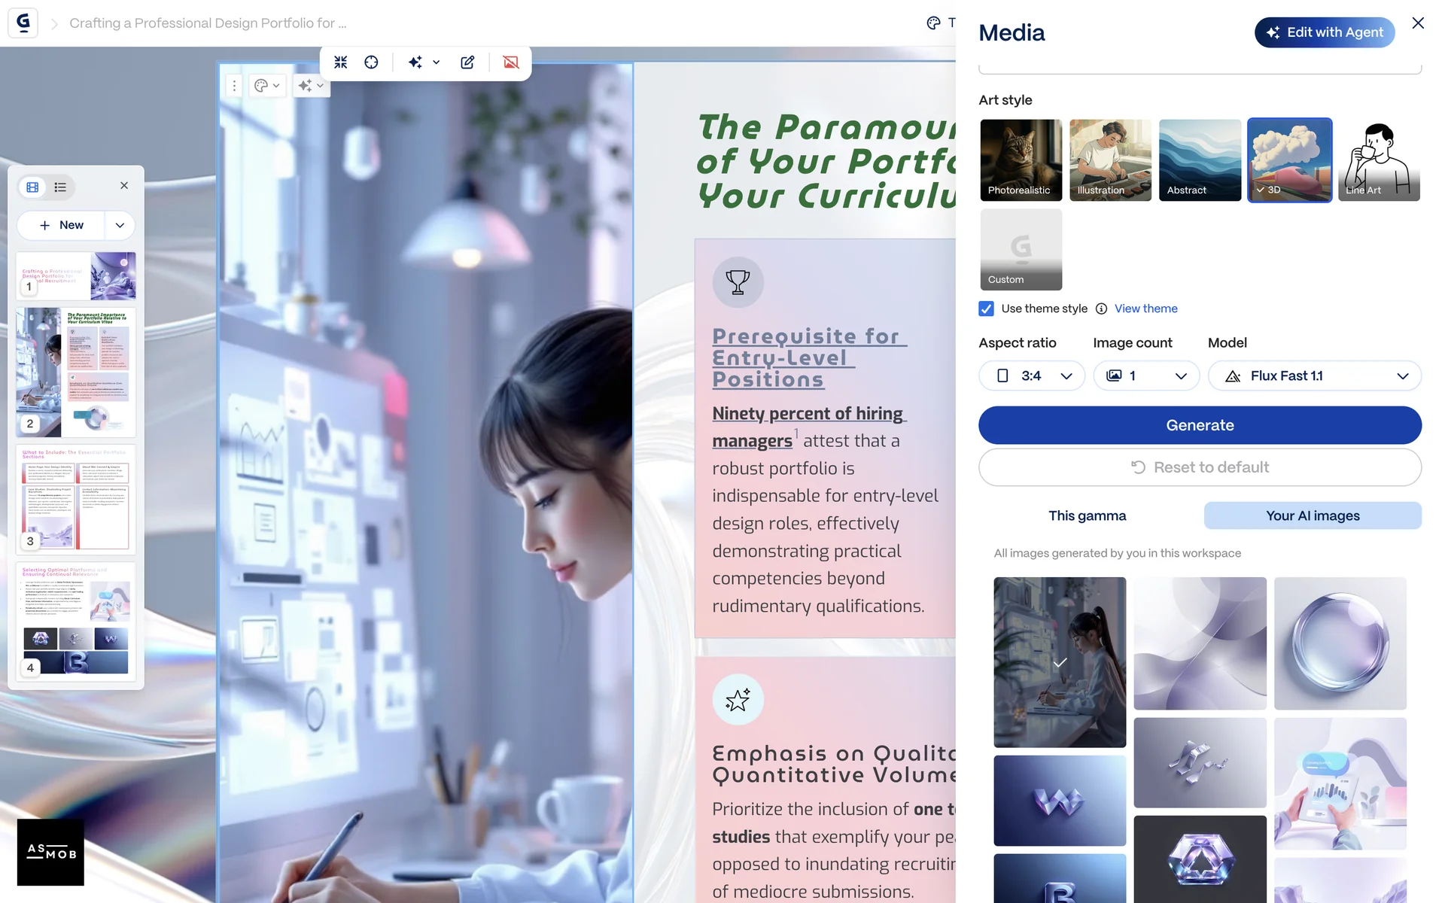This screenshot has width=1445, height=903.
Task: Expand the New card dropdown arrow
Action: click(120, 225)
